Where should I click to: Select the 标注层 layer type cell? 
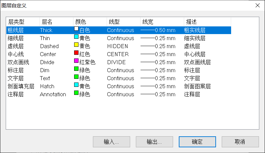(x=15, y=70)
